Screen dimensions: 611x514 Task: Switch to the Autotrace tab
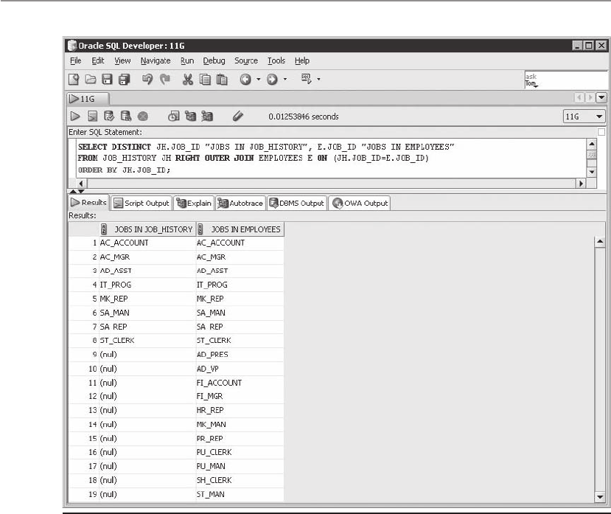[240, 204]
